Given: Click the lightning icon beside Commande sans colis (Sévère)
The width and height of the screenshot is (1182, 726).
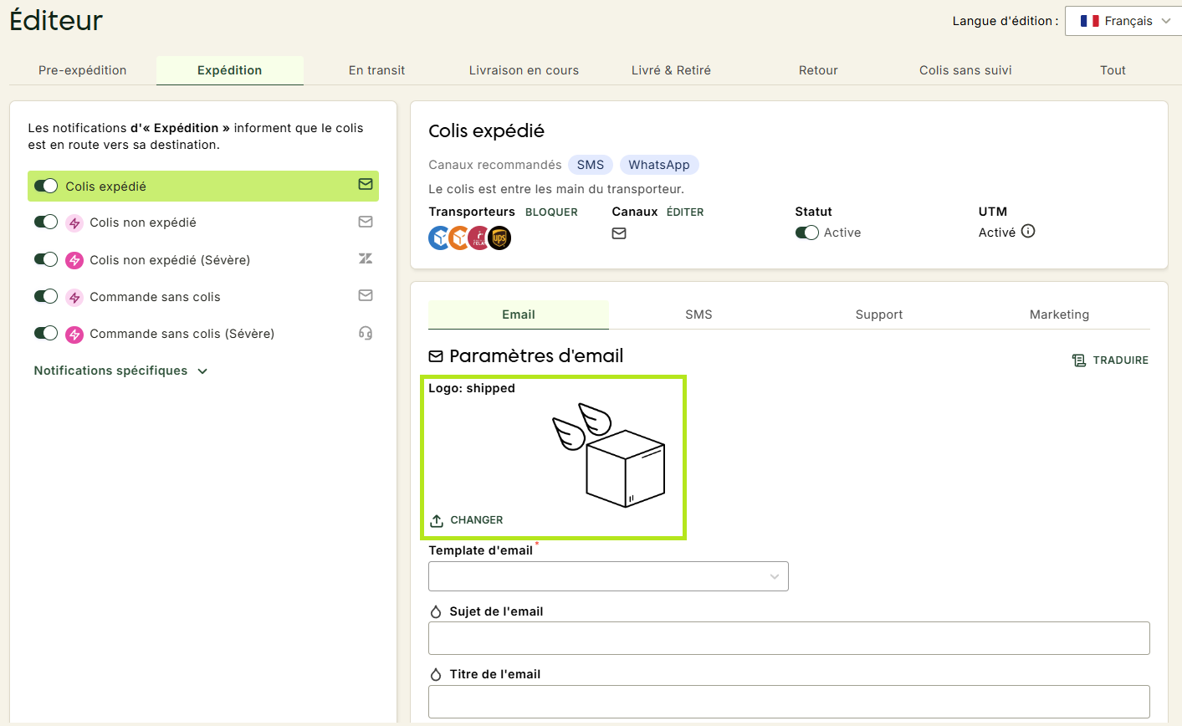Looking at the screenshot, I should [74, 334].
